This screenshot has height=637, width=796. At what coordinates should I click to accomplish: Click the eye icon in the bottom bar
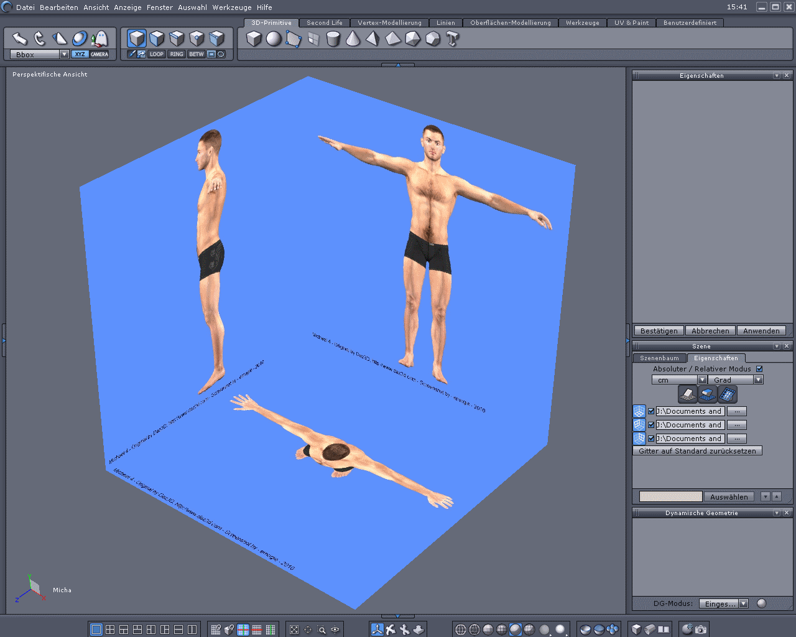point(335,630)
